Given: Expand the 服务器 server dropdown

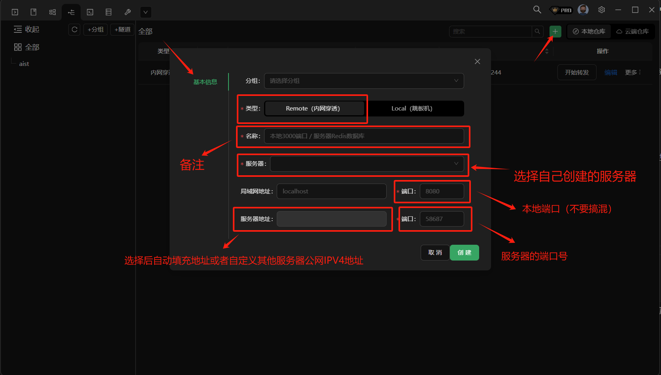Looking at the screenshot, I should pos(366,164).
